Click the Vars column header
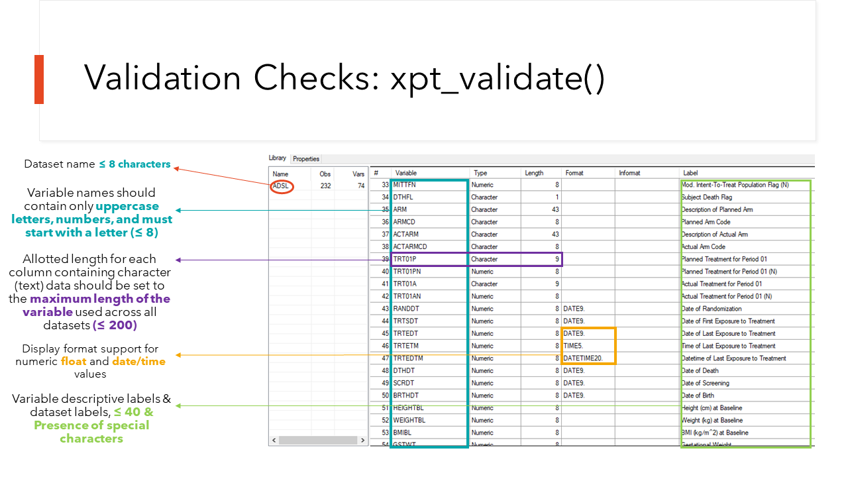 [358, 174]
